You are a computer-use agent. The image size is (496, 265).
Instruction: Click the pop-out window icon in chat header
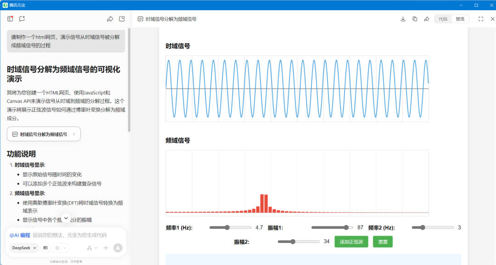tap(122, 19)
